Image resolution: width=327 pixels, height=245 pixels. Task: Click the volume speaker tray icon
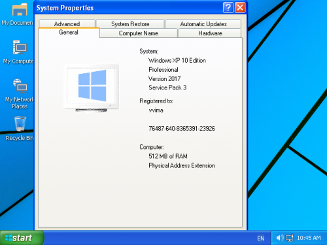tap(280, 238)
